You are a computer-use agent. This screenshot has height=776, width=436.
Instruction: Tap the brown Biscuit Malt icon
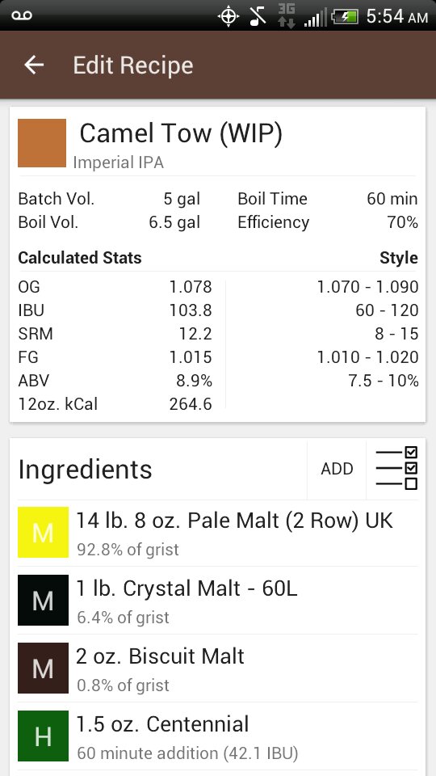tap(43, 668)
